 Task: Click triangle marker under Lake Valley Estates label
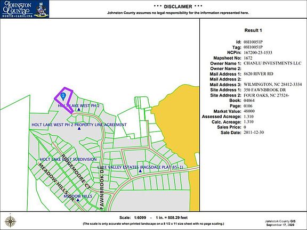pos(140,171)
